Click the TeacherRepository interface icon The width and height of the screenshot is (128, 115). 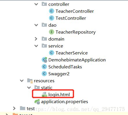pos(52,32)
